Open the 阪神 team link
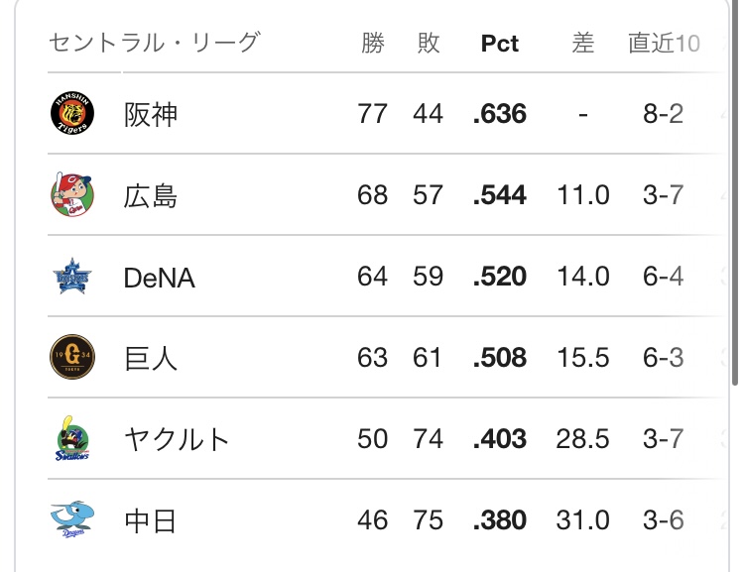The image size is (744, 572). coord(151,115)
